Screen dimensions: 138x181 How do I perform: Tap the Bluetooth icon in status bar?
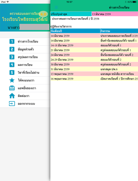[x=126, y=2]
